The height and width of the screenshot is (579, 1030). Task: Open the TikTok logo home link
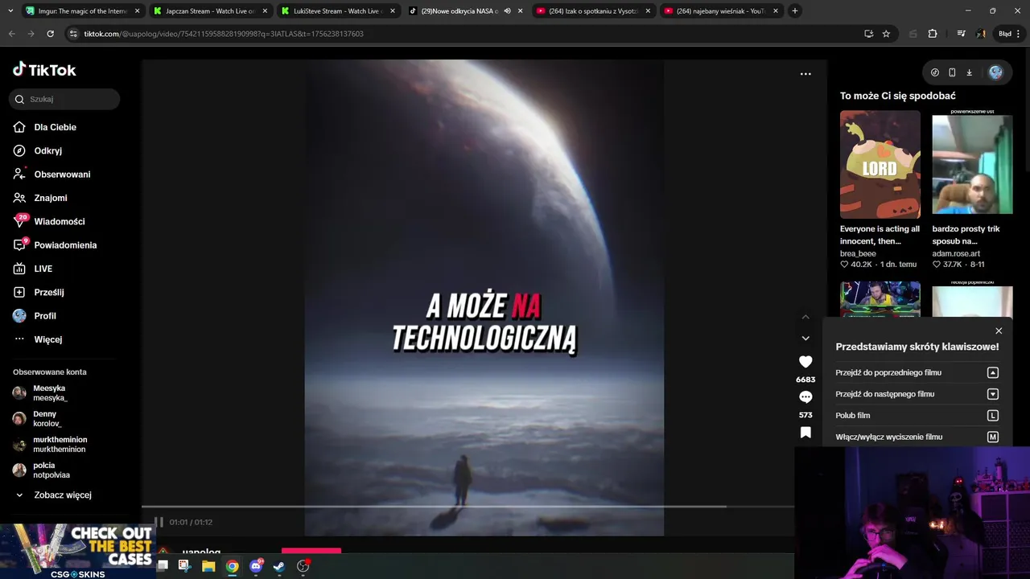[44, 70]
